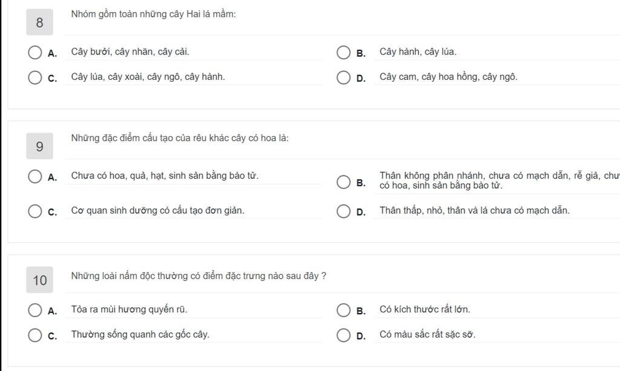Click the question number 9 badge
Screen dimensions: 620x371
tap(40, 146)
